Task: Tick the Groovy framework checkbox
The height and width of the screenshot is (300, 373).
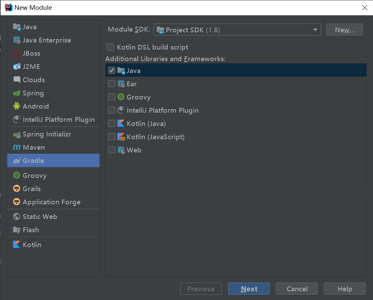Action: point(112,97)
